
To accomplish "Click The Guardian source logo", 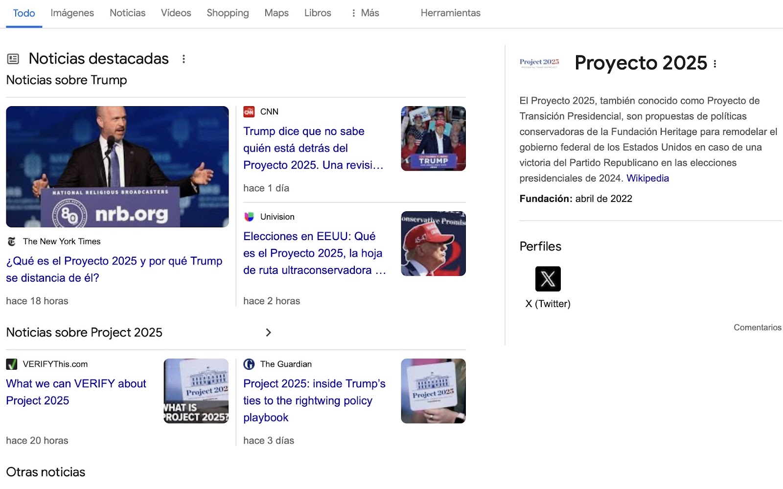I will click(249, 364).
